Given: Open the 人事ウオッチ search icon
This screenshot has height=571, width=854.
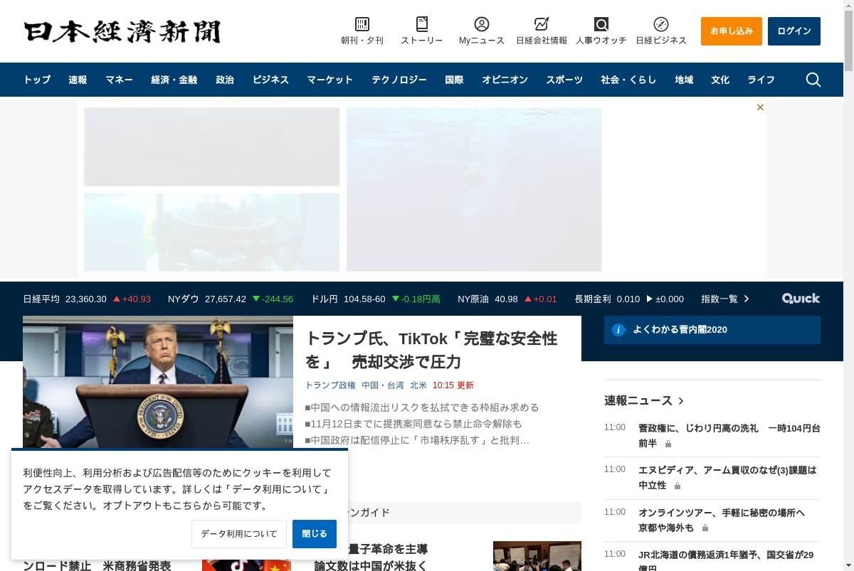Looking at the screenshot, I should [x=601, y=24].
